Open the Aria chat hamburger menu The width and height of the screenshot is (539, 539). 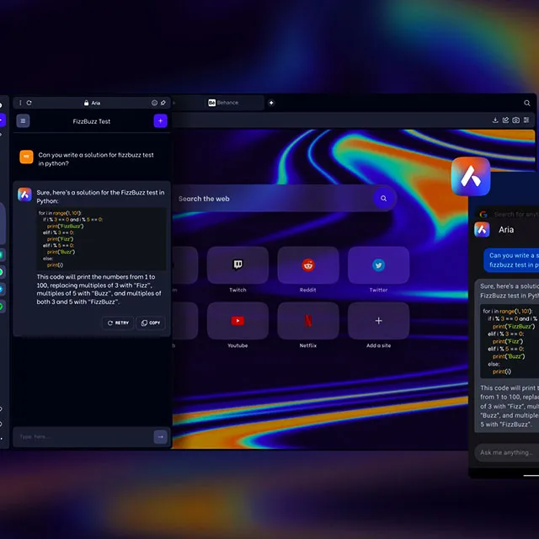click(23, 121)
